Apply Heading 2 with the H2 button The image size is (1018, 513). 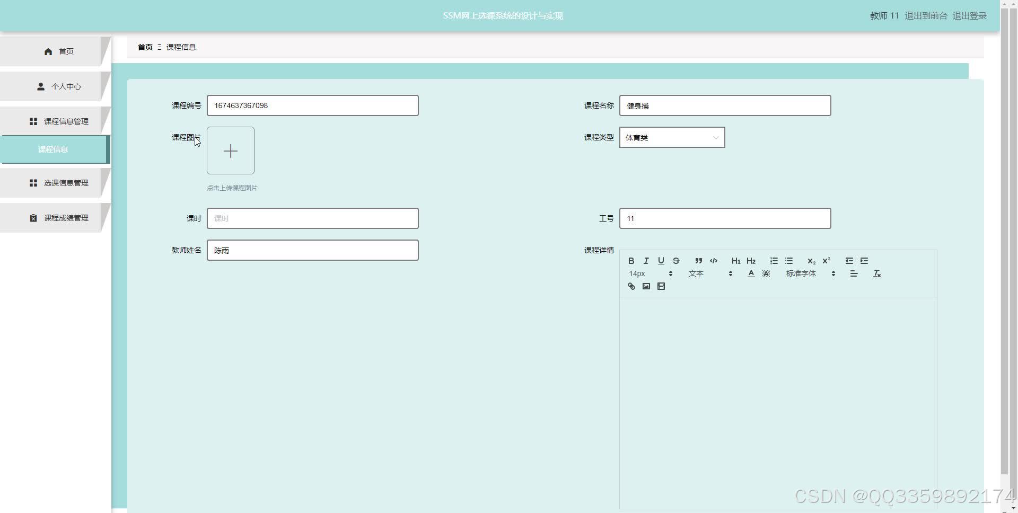point(751,261)
